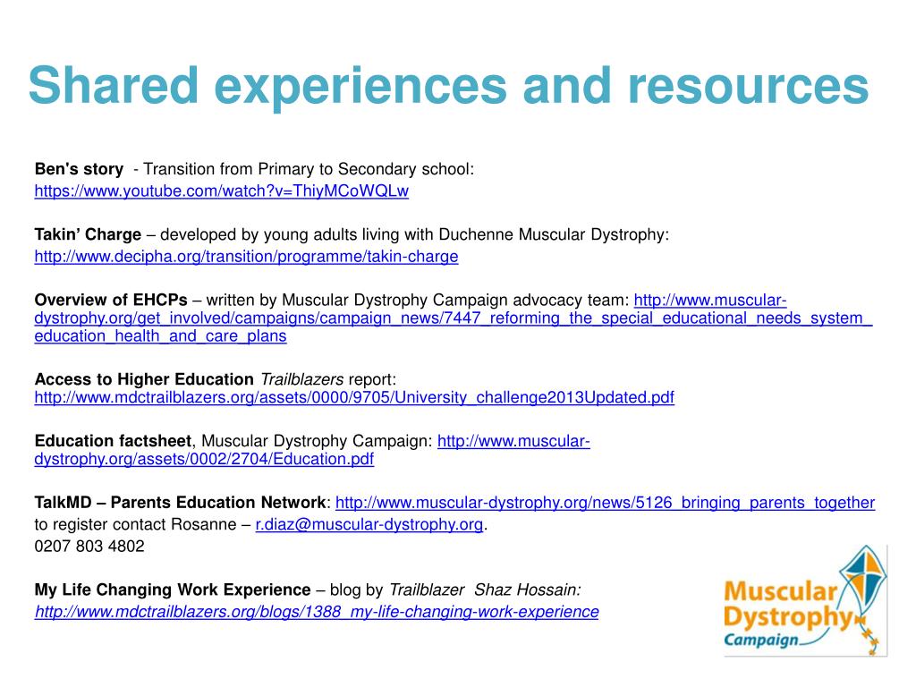Click the phone number 0207 803 4802
This screenshot has width=916, height=687.
point(89,547)
